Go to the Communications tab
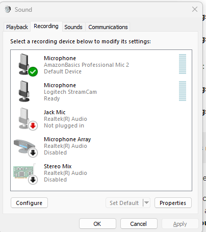The width and height of the screenshot is (206, 232). pyautogui.click(x=108, y=27)
